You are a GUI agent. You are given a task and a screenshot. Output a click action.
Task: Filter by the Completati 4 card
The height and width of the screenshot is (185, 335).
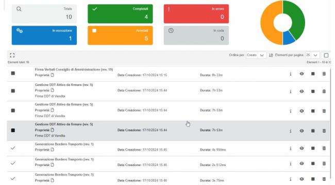(120, 14)
